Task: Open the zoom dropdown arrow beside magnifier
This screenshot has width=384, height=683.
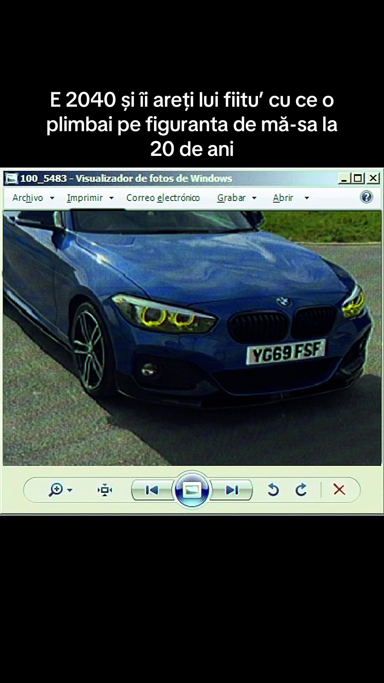Action: (70, 490)
